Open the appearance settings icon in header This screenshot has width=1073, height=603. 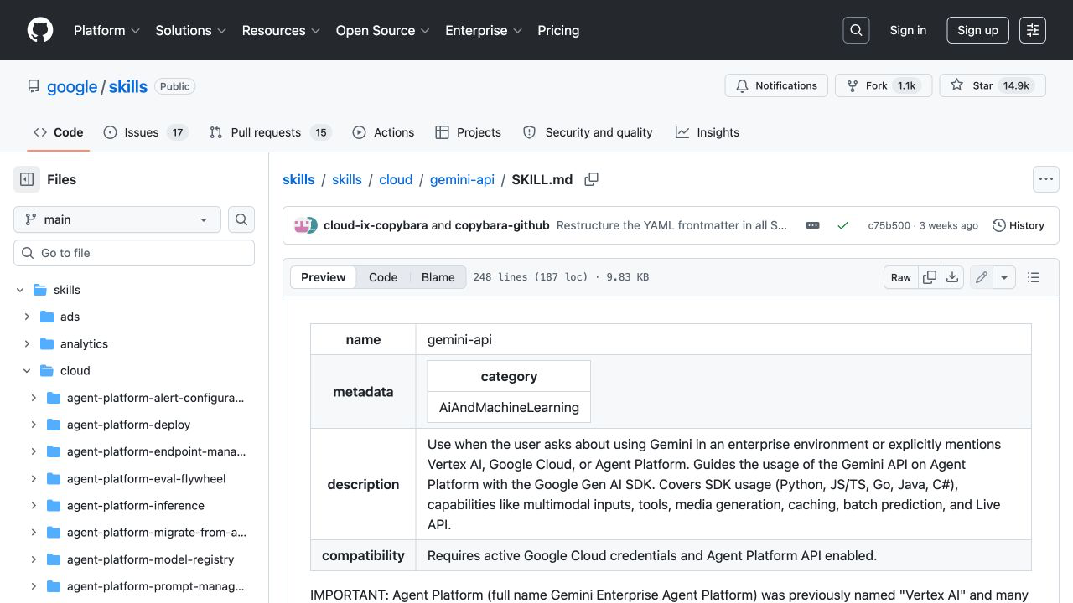[1033, 30]
